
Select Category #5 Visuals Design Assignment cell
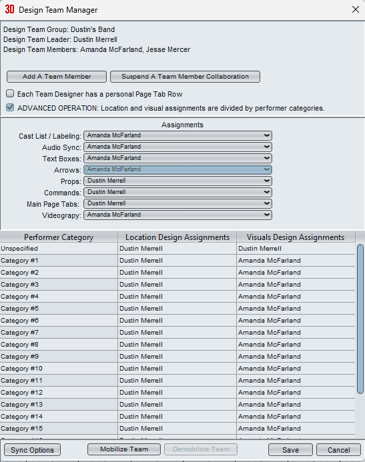pyautogui.click(x=296, y=309)
